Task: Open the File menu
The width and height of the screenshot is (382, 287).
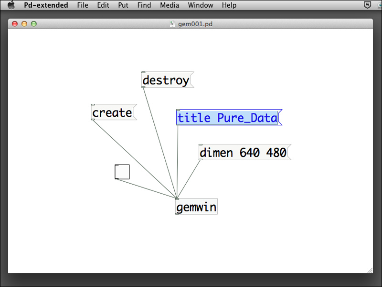Action: 83,5
